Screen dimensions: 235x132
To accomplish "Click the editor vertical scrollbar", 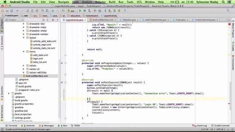I will pyautogui.click(x=230, y=96).
